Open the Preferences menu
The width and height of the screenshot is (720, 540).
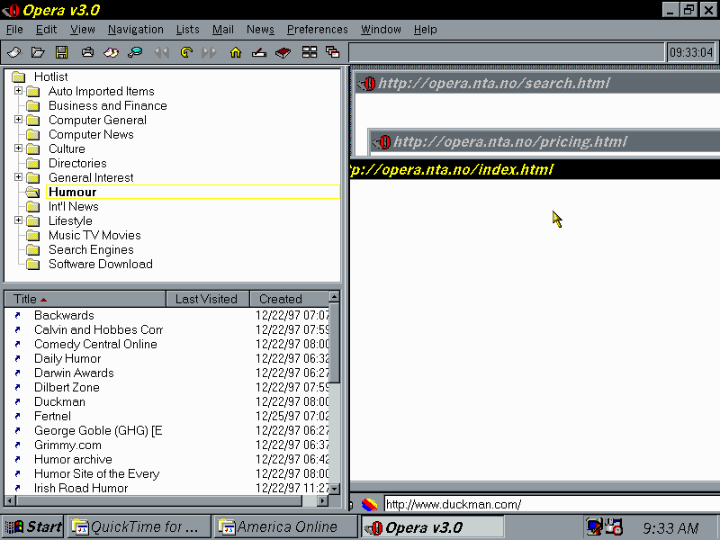[317, 30]
